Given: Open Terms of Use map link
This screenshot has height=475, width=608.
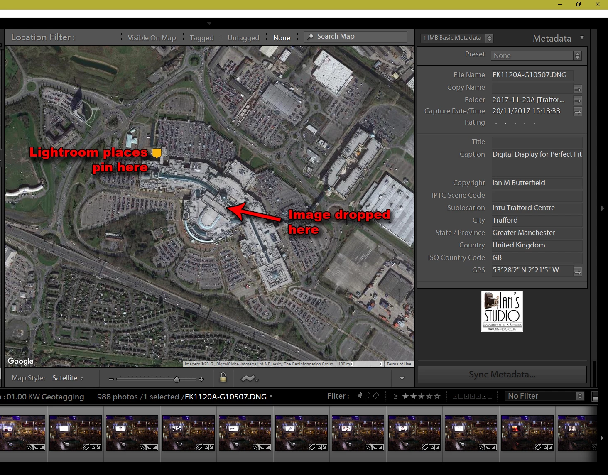Looking at the screenshot, I should 399,364.
